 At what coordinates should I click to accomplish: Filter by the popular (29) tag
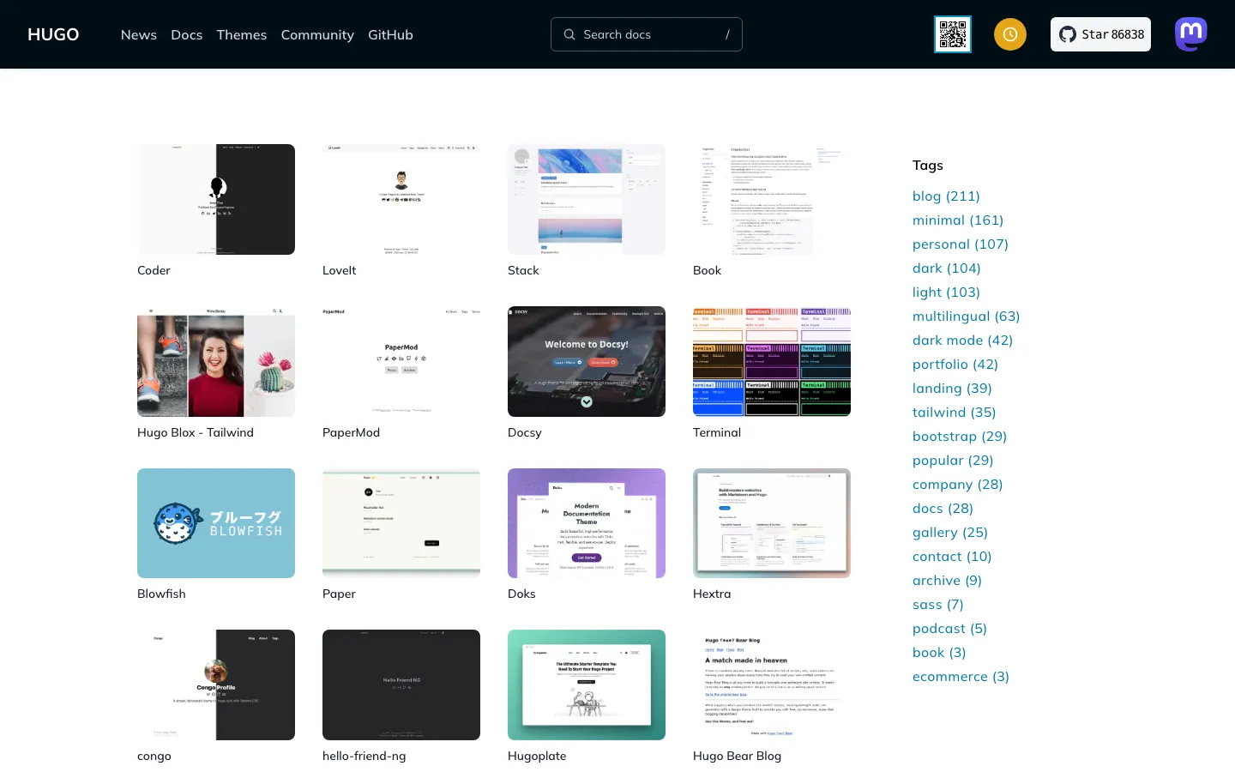(x=953, y=461)
